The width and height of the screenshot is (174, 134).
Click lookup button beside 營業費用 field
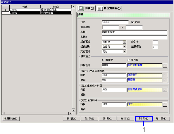pos(165,75)
